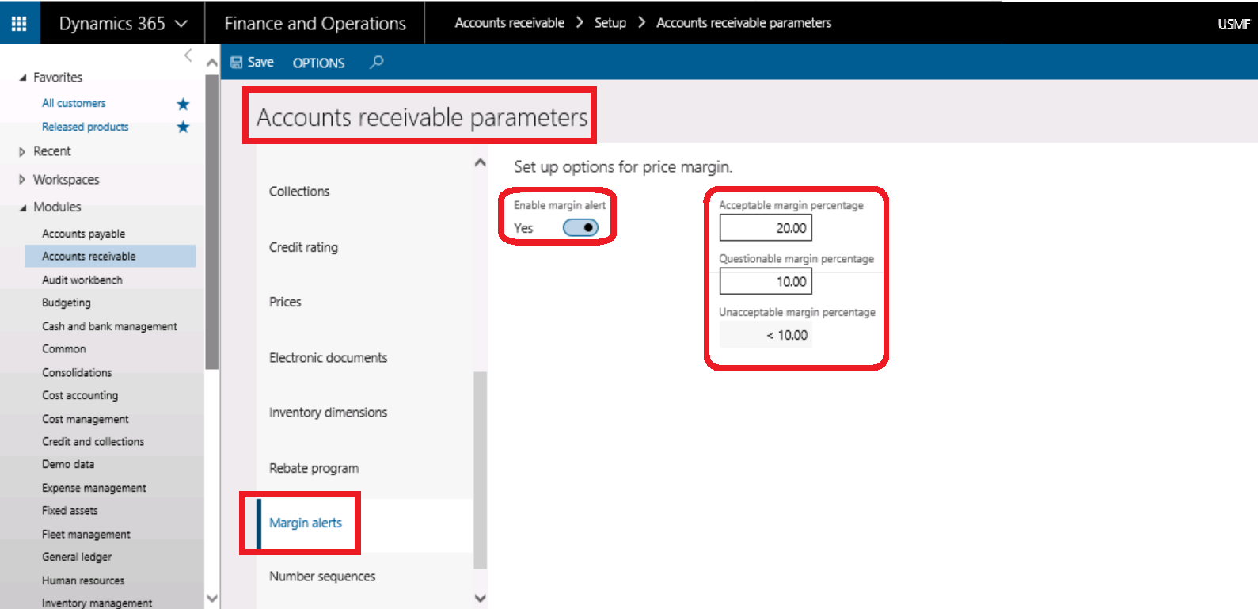Open the Dynamics 365 dropdown
Viewport: 1258px width, 609px height.
click(123, 23)
